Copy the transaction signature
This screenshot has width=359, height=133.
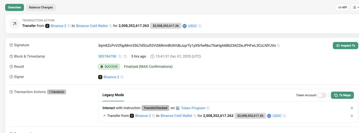(x=279, y=46)
